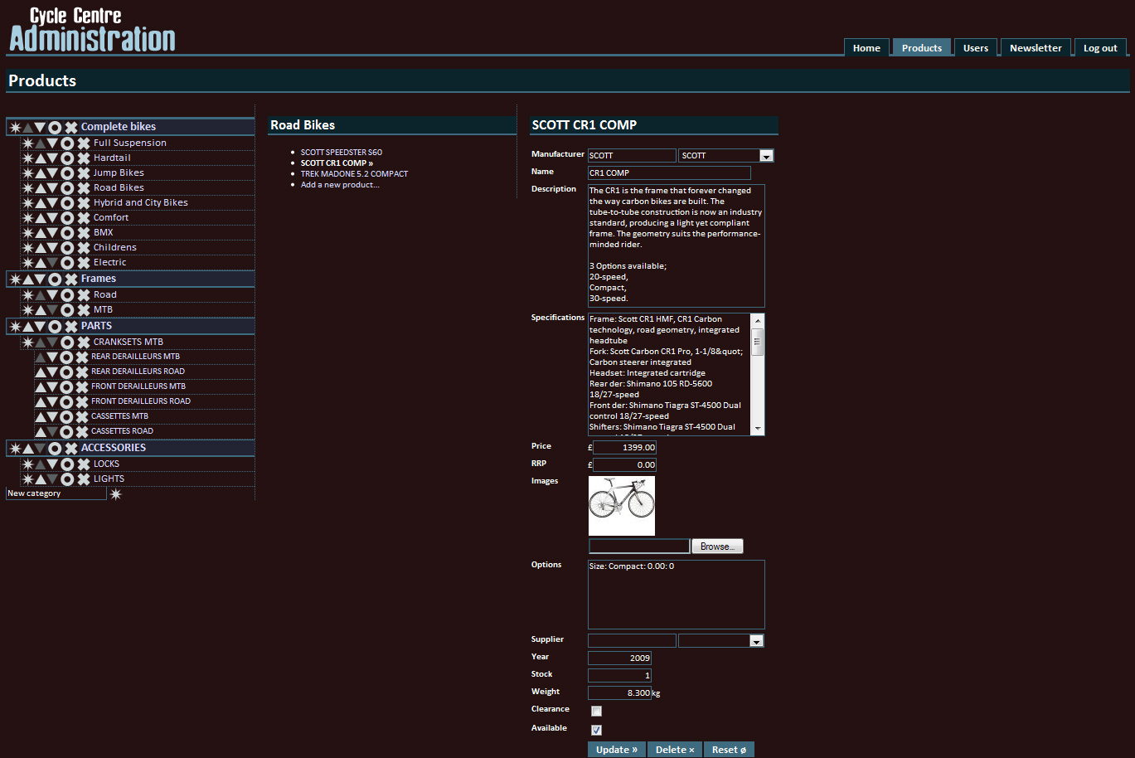Open the Manufacturer dropdown showing SCOTT

tap(766, 156)
